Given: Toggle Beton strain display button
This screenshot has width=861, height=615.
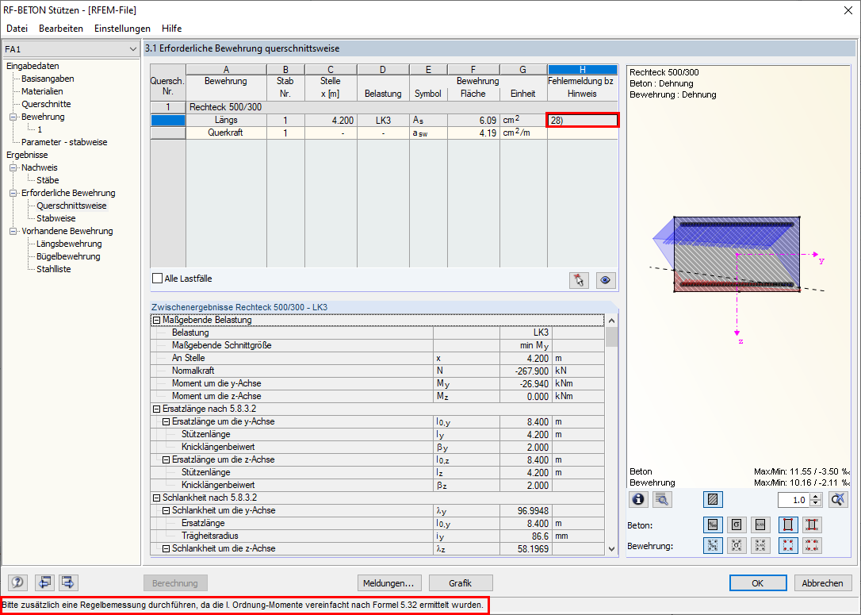Looking at the screenshot, I should 713,525.
